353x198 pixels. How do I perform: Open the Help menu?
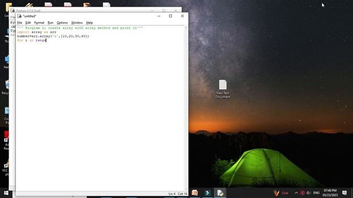[89, 23]
